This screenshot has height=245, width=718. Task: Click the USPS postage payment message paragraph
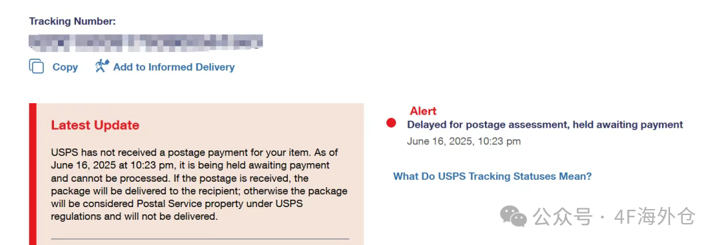[x=198, y=184]
